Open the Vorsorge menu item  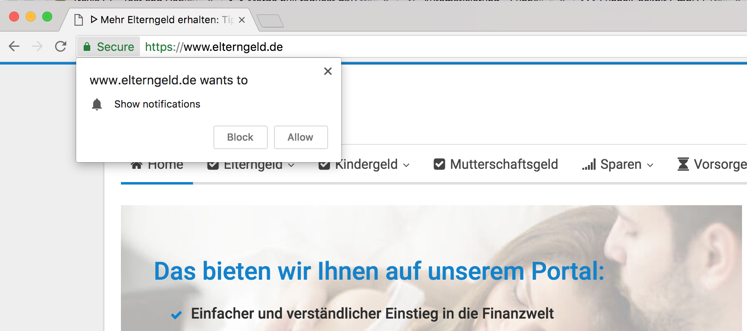(712, 164)
